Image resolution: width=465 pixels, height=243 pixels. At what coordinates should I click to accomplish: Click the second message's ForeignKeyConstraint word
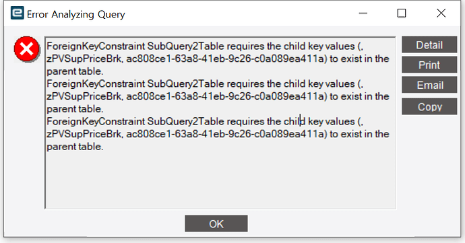[x=96, y=84]
